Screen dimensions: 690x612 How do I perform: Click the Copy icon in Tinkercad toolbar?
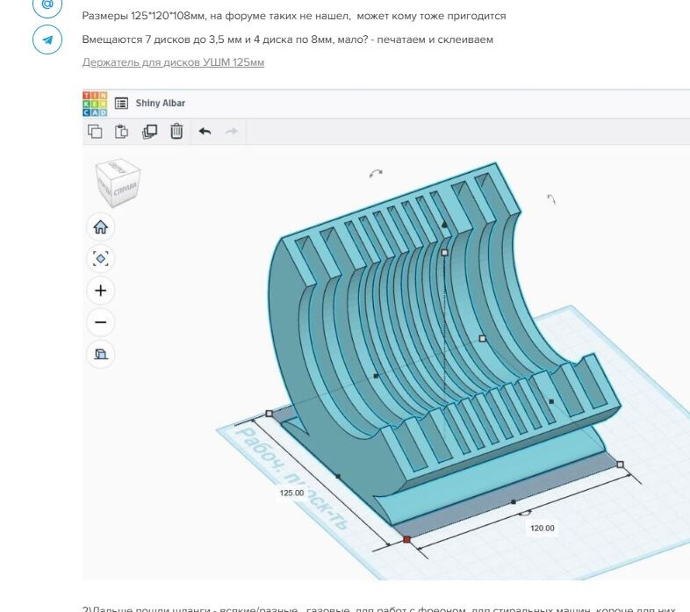[95, 131]
